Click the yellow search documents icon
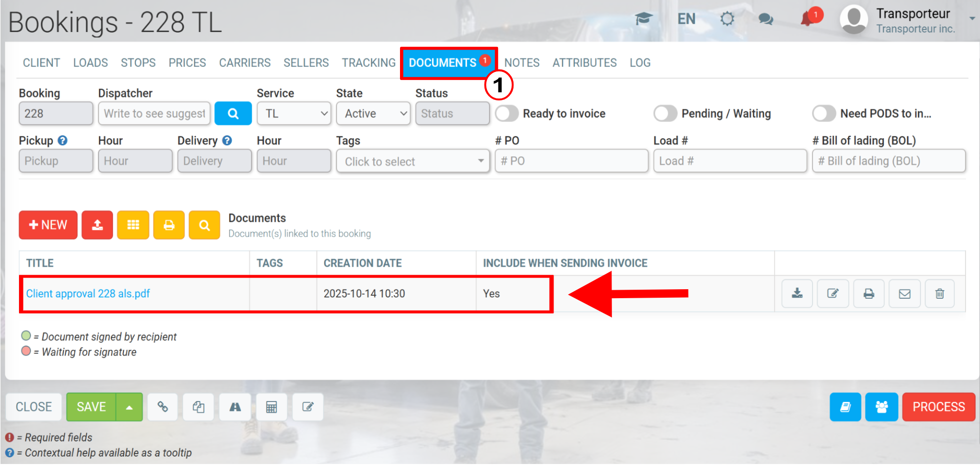This screenshot has width=980, height=465. [204, 225]
